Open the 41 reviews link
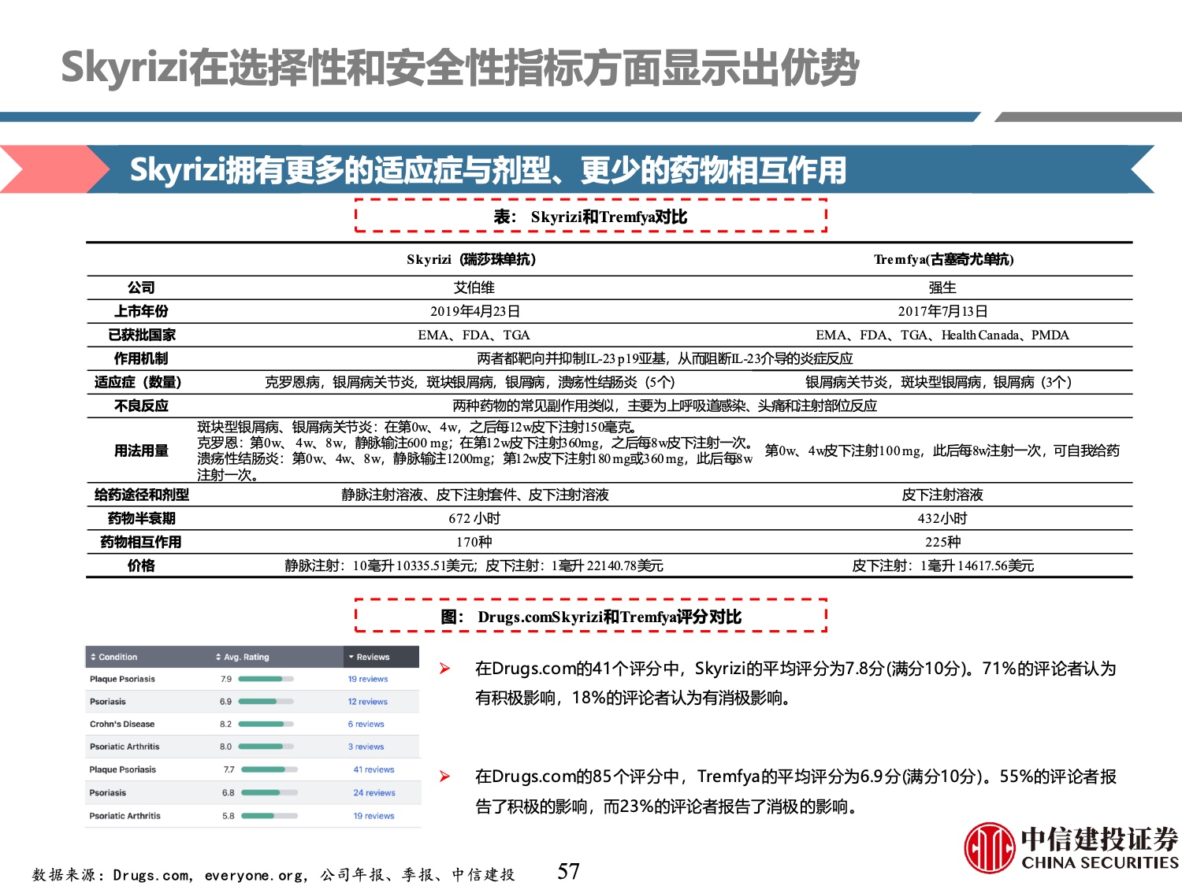 [374, 769]
